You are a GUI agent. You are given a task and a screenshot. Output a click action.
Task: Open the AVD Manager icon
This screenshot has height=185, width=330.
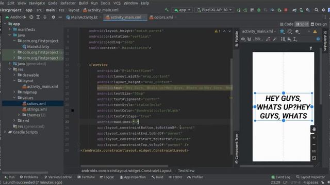point(301,10)
